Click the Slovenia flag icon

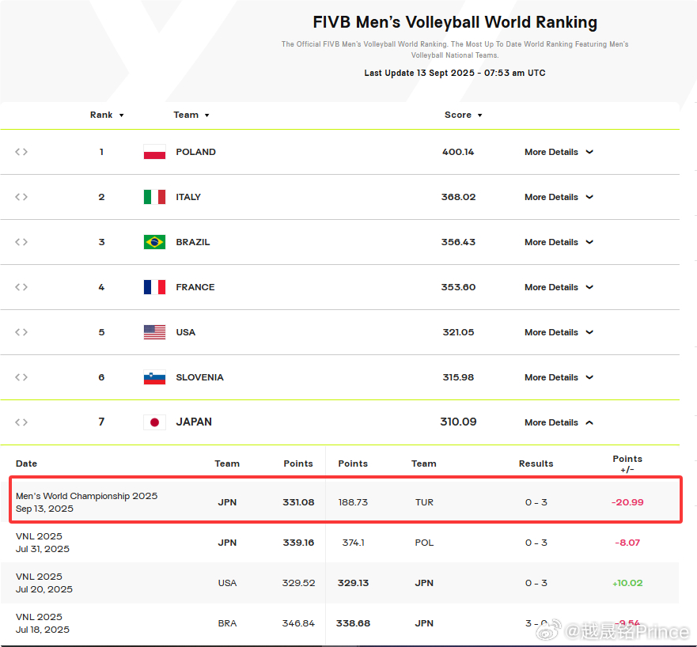154,377
